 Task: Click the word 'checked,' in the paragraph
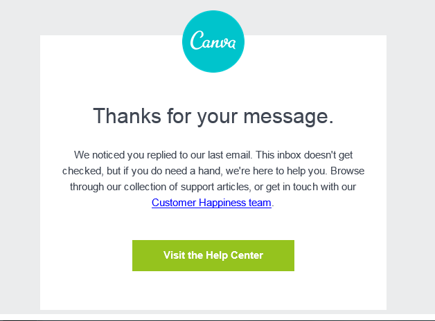(x=83, y=171)
